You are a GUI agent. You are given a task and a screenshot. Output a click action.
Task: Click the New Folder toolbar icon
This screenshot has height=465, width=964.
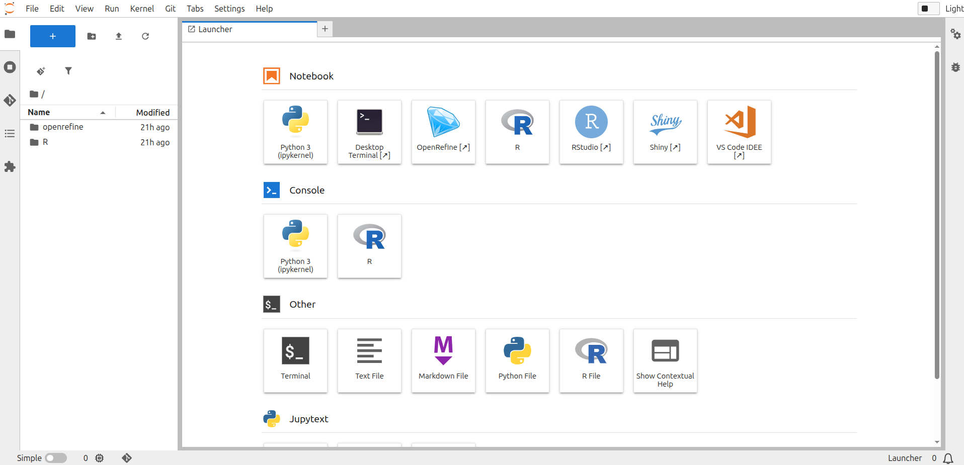(92, 36)
